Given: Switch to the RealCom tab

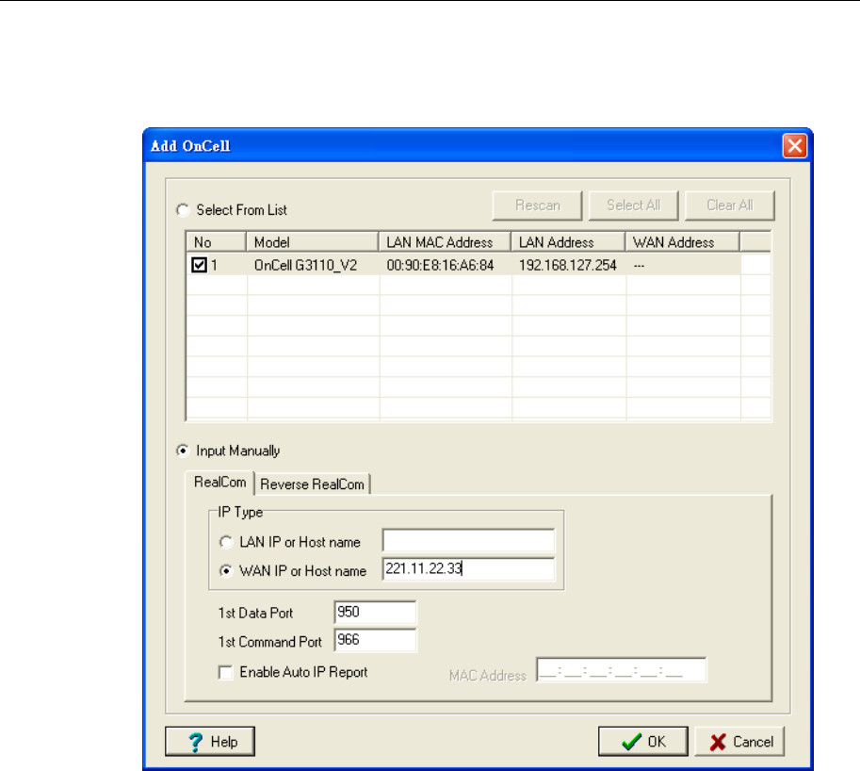Looking at the screenshot, I should (x=219, y=483).
